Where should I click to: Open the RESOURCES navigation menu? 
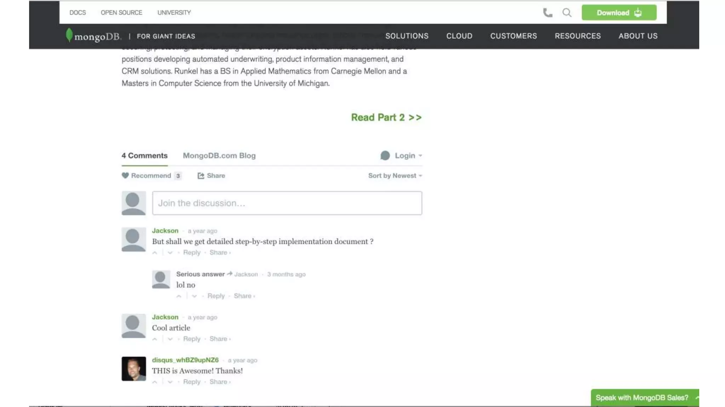coord(577,36)
